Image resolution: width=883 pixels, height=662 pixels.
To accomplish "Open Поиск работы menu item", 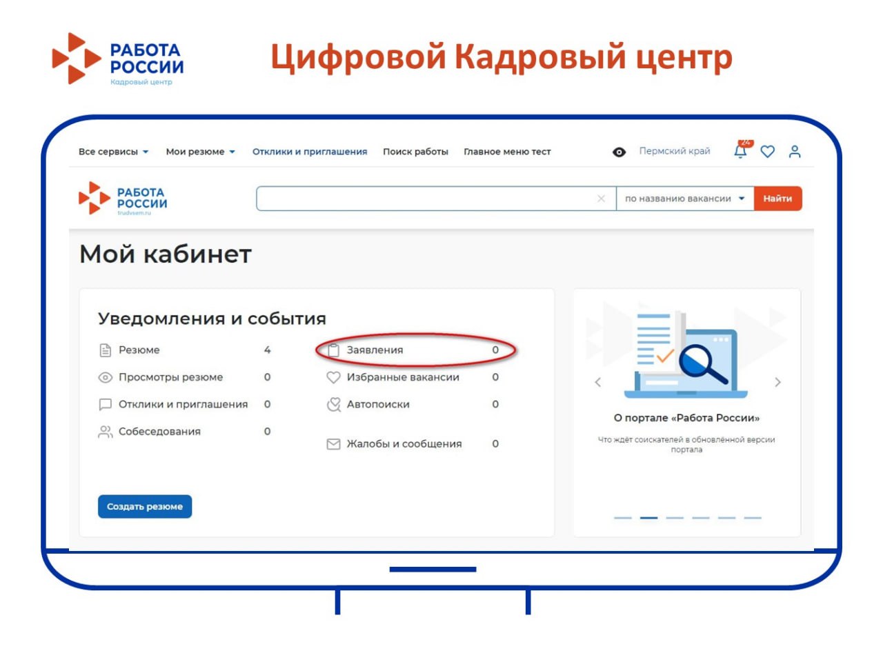I will coord(415,152).
